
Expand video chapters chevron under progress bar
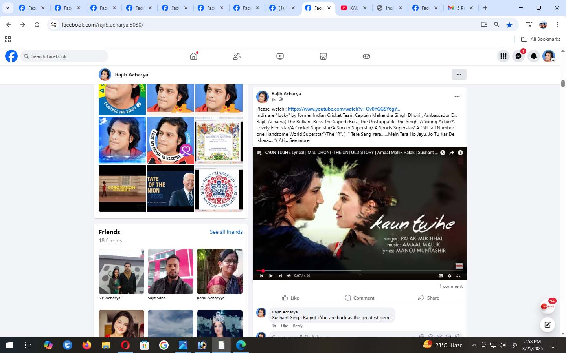pos(360,275)
